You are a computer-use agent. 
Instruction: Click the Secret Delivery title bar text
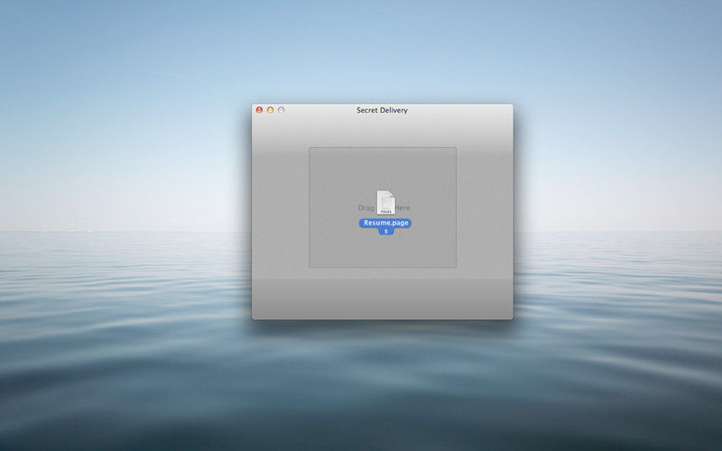[x=382, y=110]
